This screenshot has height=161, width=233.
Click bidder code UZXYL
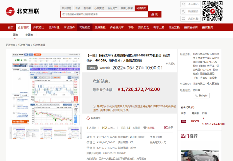pyautogui.click(x=195, y=121)
